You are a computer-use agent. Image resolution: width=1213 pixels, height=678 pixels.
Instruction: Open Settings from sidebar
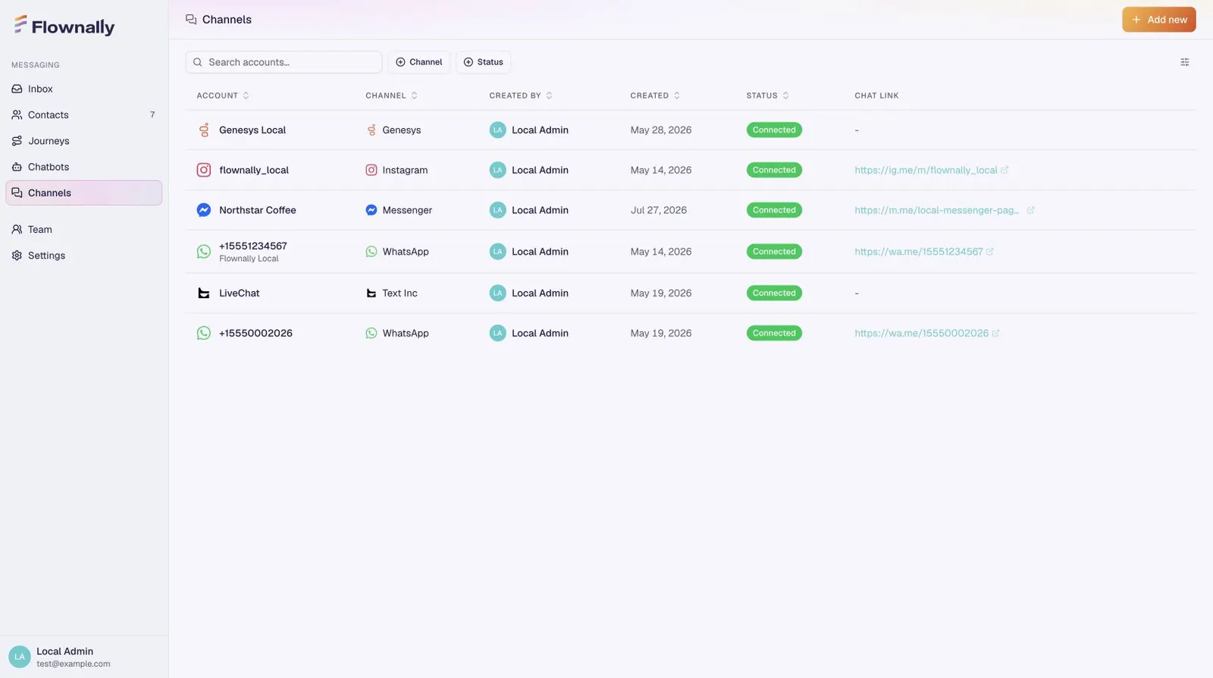click(x=83, y=256)
